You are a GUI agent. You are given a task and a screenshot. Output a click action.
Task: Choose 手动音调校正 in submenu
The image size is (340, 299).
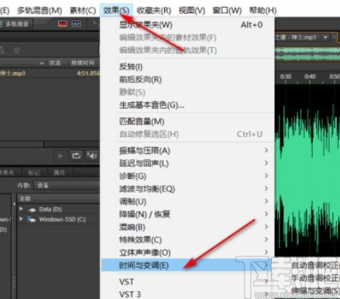pos(315,278)
